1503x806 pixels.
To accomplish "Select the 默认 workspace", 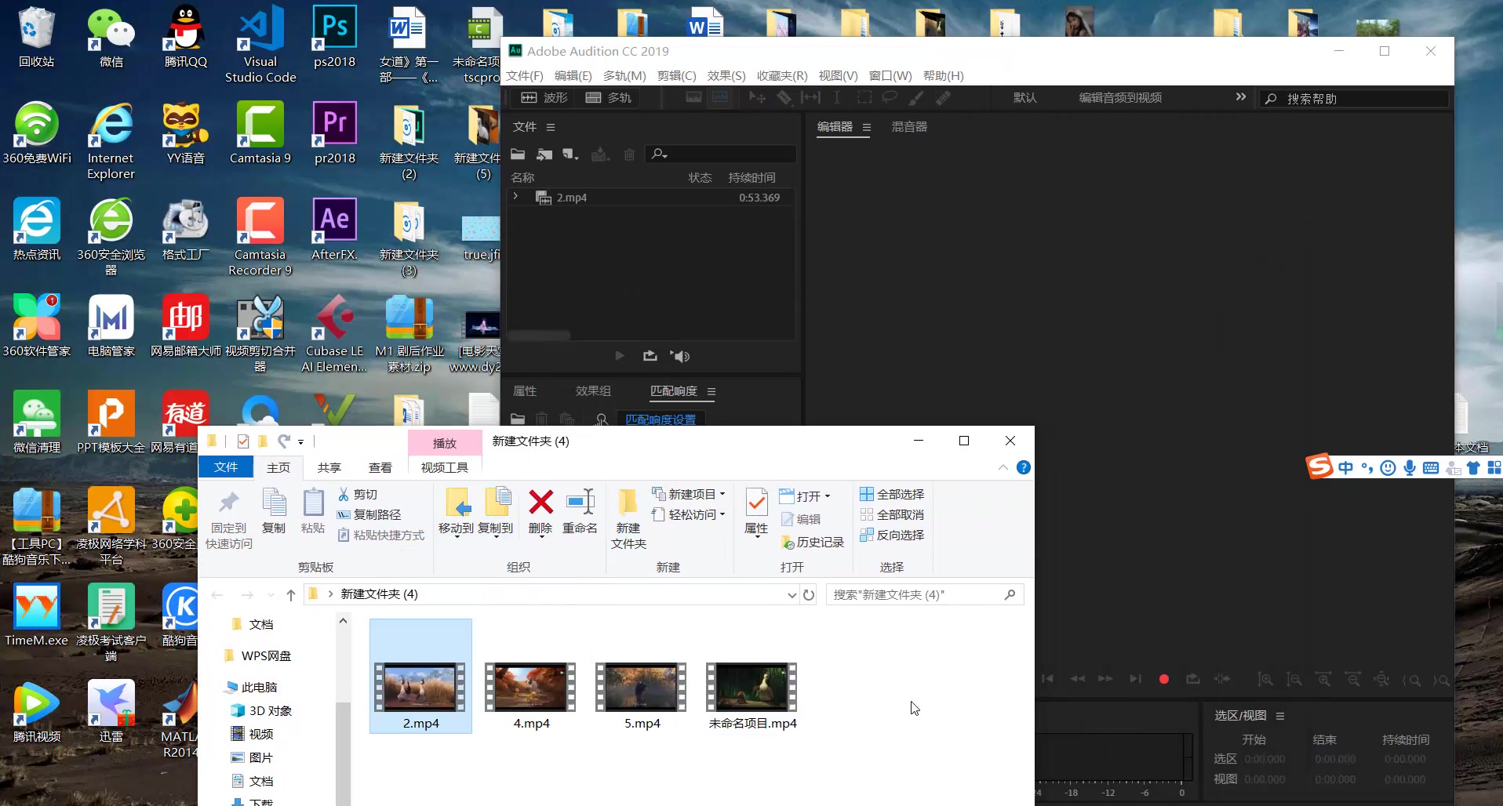I will (1024, 98).
